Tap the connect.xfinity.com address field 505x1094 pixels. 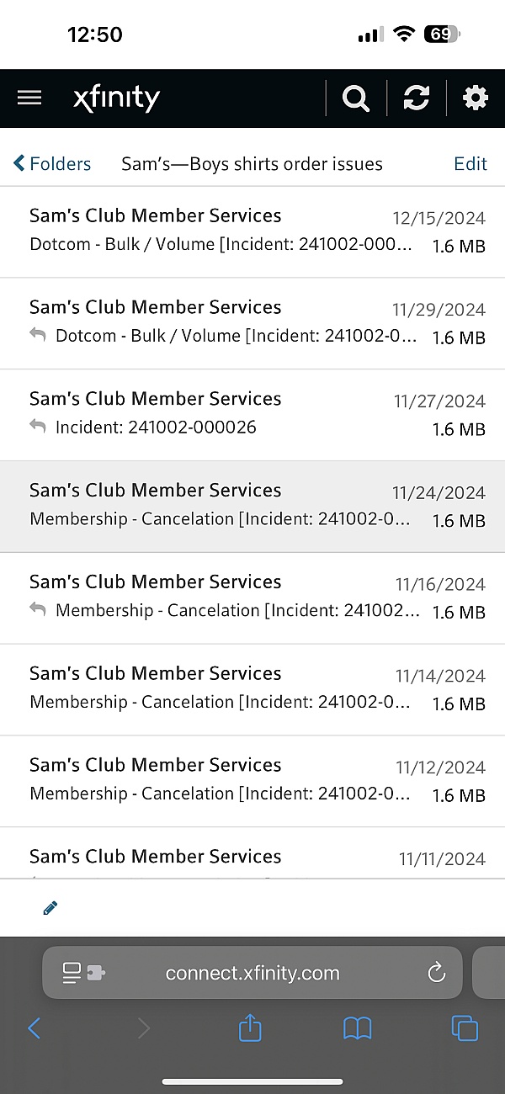click(x=252, y=974)
